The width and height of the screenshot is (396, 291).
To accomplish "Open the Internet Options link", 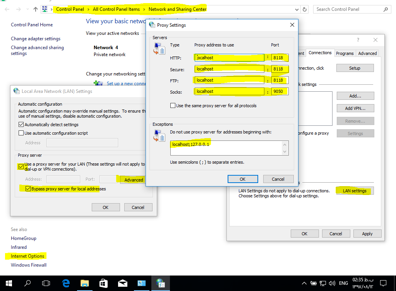I will click(27, 256).
